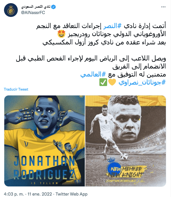Open the three-dot more options menu
The image size is (171, 197).
point(163,7)
